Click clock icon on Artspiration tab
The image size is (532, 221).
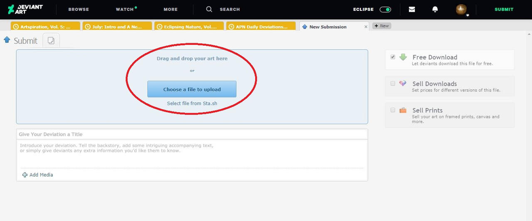click(x=16, y=27)
